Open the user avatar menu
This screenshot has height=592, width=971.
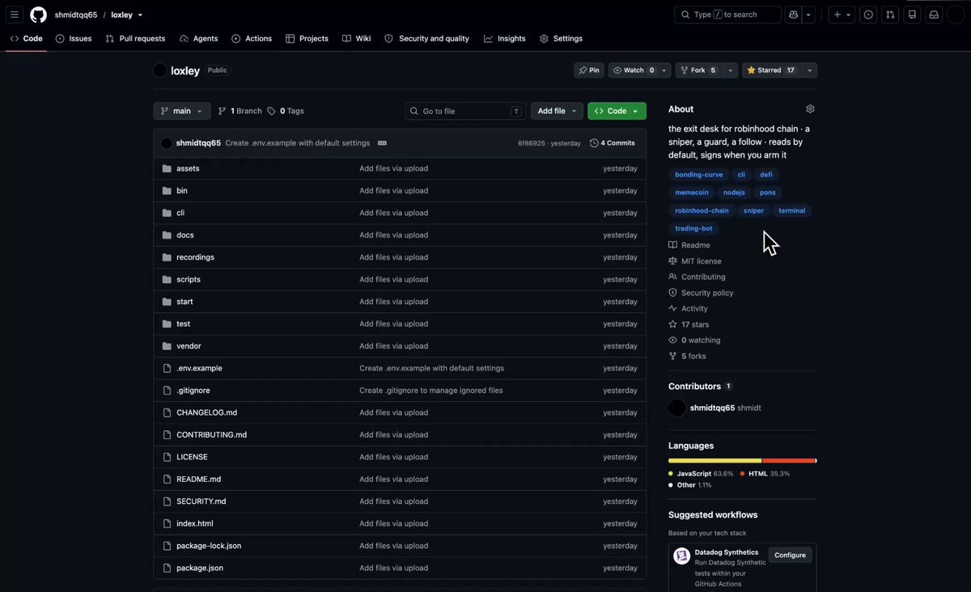pos(956,15)
